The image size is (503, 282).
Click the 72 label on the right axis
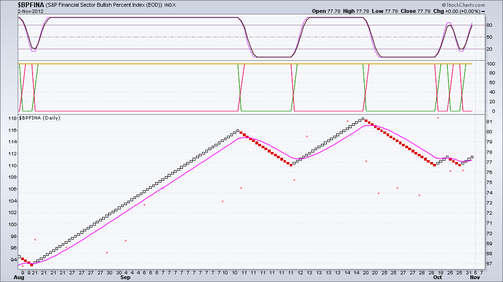tap(489, 213)
